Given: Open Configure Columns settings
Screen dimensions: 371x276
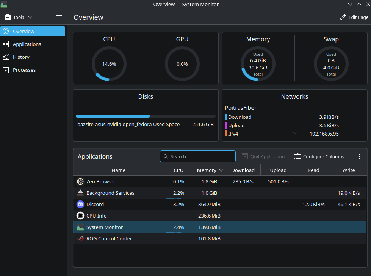Looking at the screenshot, I should pos(321,156).
